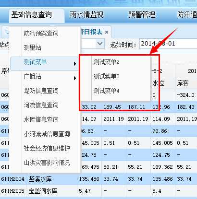Click cell value 182.43
The image size is (197, 199).
185,107
